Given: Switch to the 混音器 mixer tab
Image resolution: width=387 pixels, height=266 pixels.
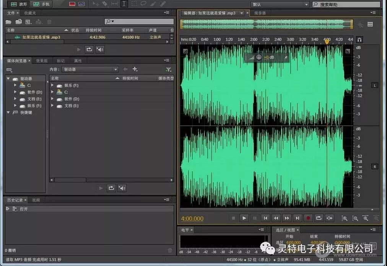Looking at the screenshot, I should 260,13.
